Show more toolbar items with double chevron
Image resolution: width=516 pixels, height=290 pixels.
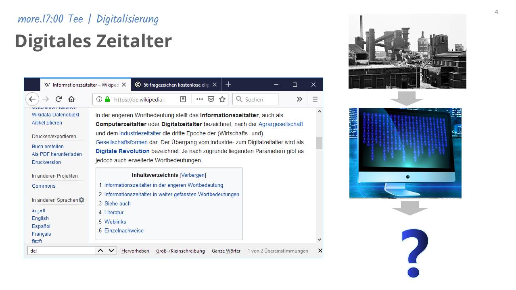[299, 99]
